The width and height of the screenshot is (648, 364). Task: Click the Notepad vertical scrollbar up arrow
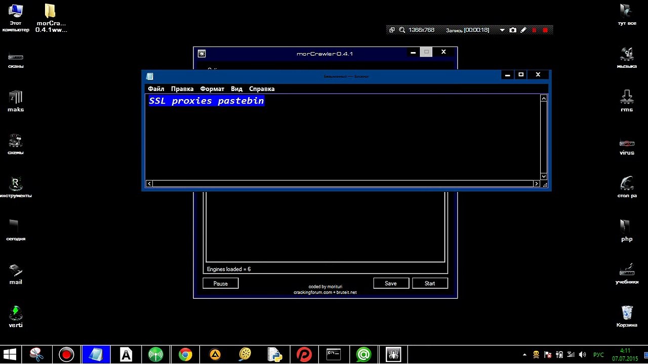point(544,98)
